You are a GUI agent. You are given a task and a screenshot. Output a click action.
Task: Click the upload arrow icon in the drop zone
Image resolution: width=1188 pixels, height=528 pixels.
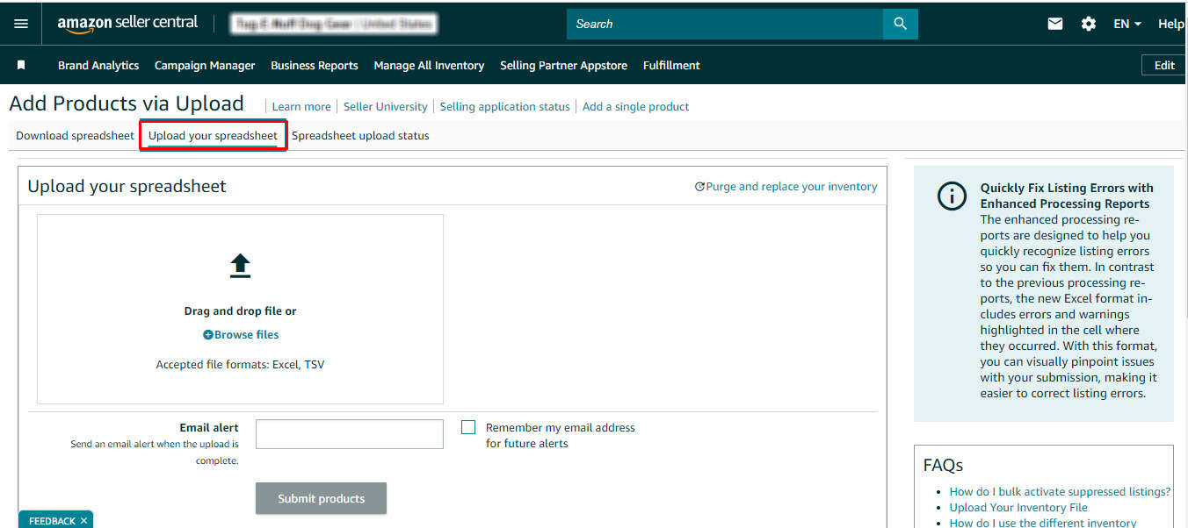tap(240, 266)
